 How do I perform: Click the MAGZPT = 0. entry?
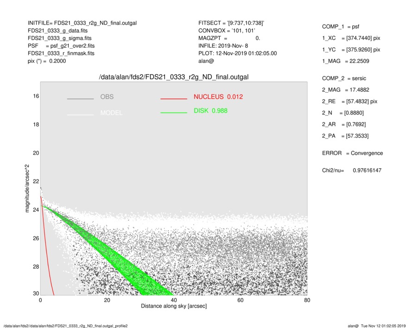(x=229, y=38)
